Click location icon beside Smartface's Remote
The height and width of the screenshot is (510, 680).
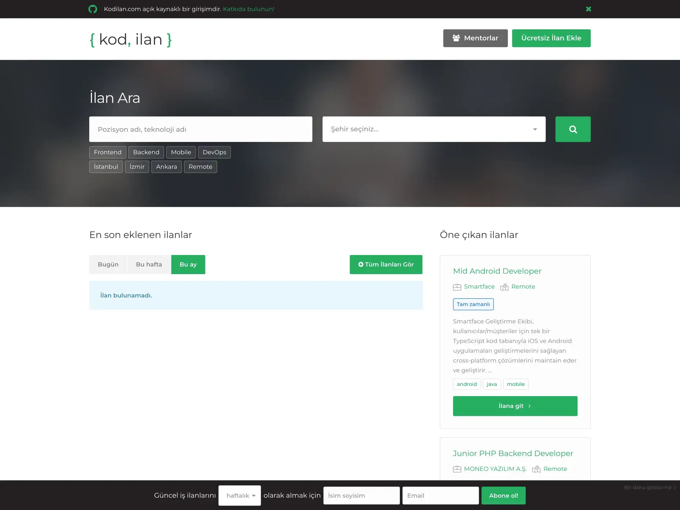tap(504, 287)
